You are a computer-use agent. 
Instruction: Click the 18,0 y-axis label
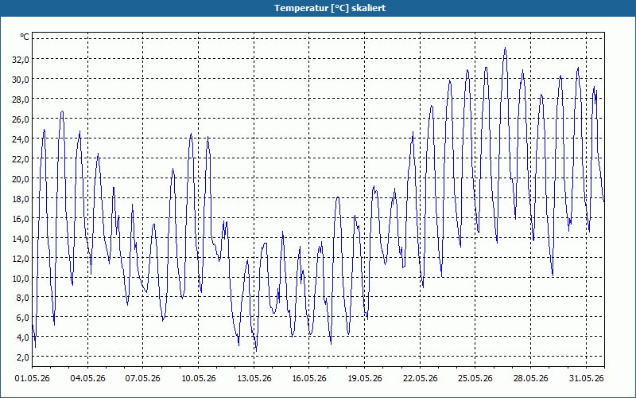pyautogui.click(x=21, y=198)
